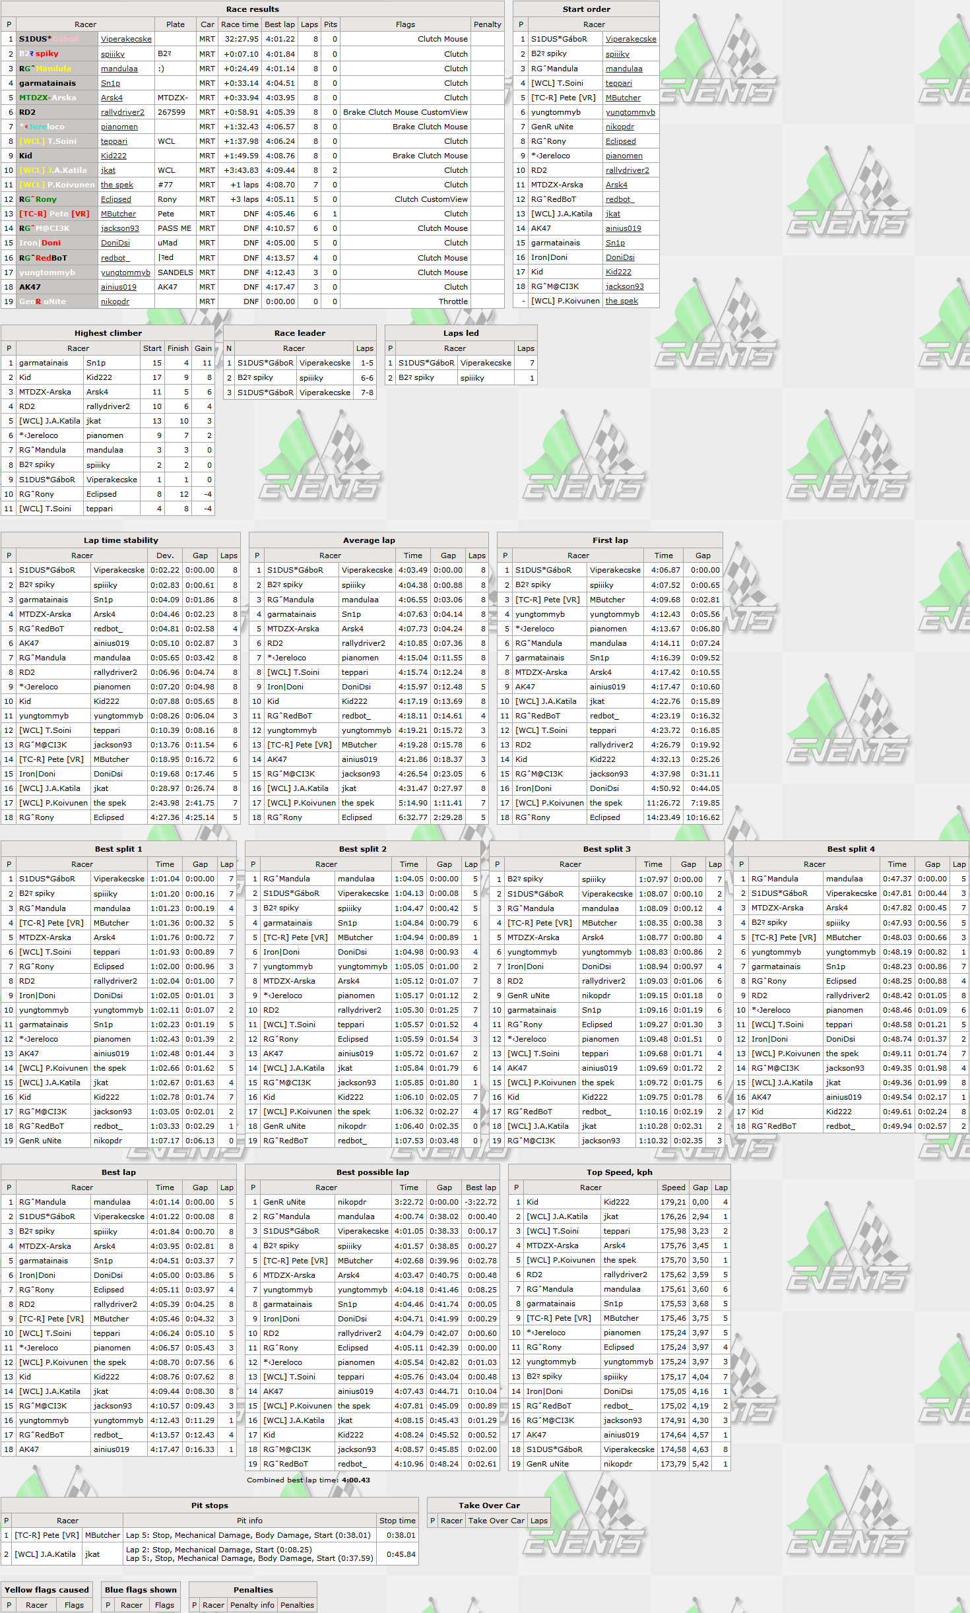Select the 'Lap time stability' table title
The width and height of the screenshot is (970, 1613).
(121, 540)
